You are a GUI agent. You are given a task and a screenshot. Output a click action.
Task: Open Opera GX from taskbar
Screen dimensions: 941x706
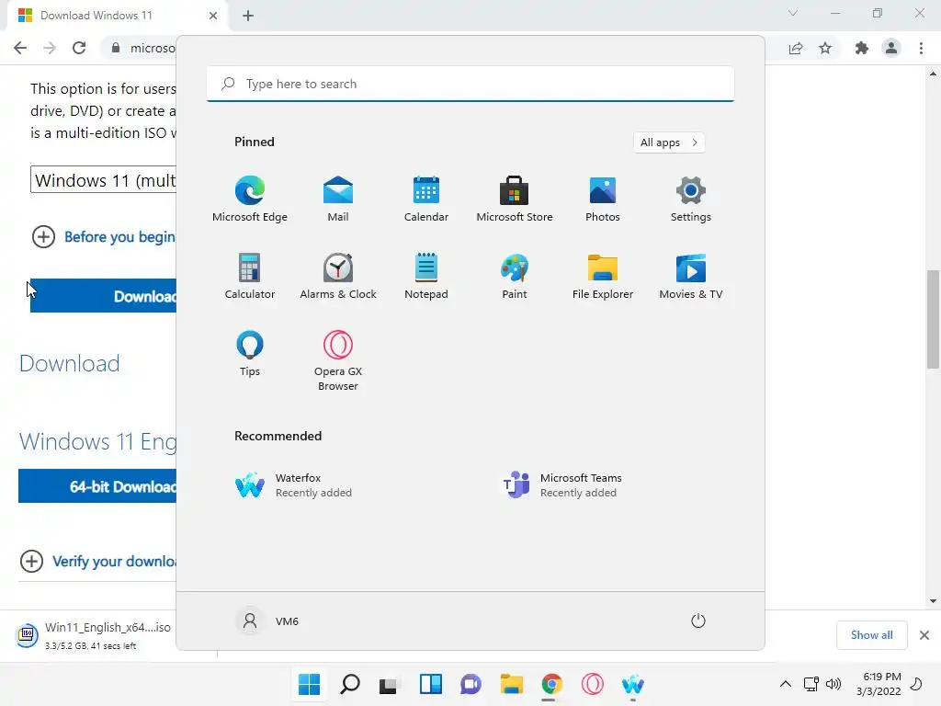coord(593,684)
